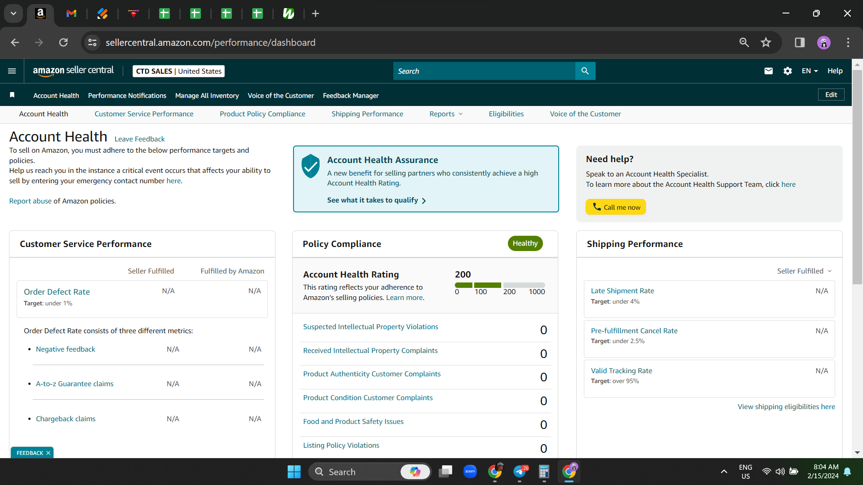The width and height of the screenshot is (863, 485).
Task: Click View shipping eligibilities here
Action: [x=787, y=407]
